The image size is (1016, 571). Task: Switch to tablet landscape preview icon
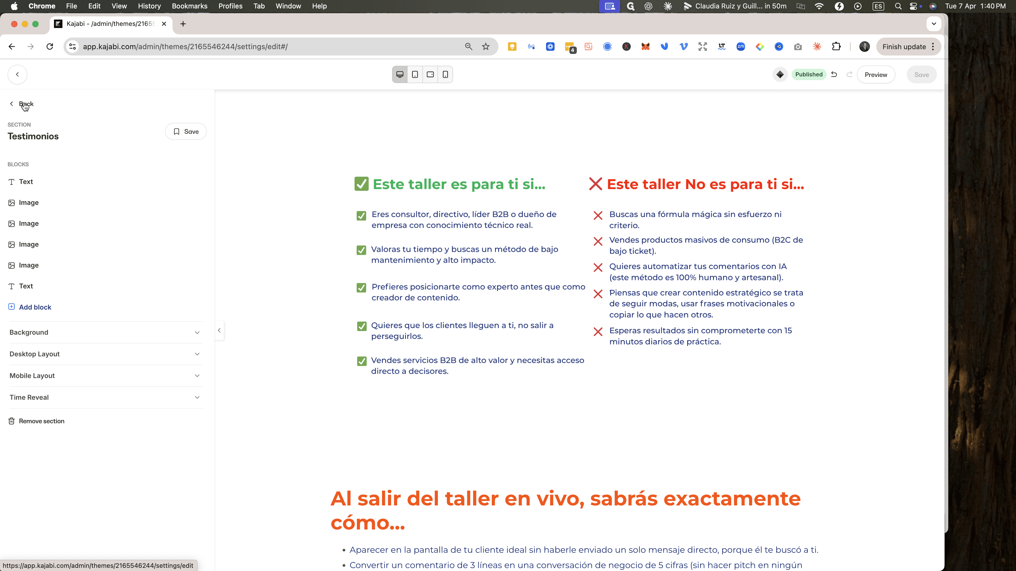click(430, 75)
